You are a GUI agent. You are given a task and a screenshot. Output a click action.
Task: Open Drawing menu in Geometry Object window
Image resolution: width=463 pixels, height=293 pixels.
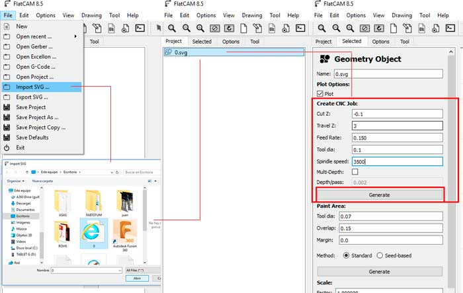[401, 15]
